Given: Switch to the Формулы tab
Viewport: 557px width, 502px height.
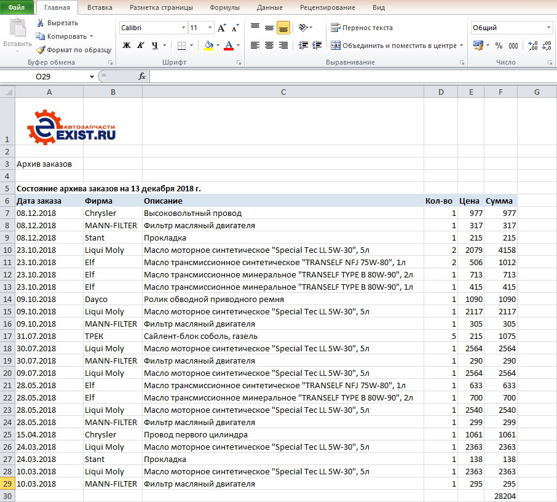Looking at the screenshot, I should click(224, 7).
